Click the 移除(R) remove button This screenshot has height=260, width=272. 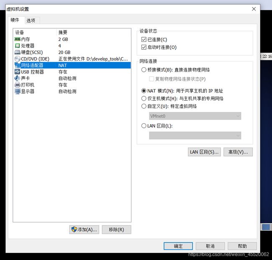pyautogui.click(x=117, y=229)
